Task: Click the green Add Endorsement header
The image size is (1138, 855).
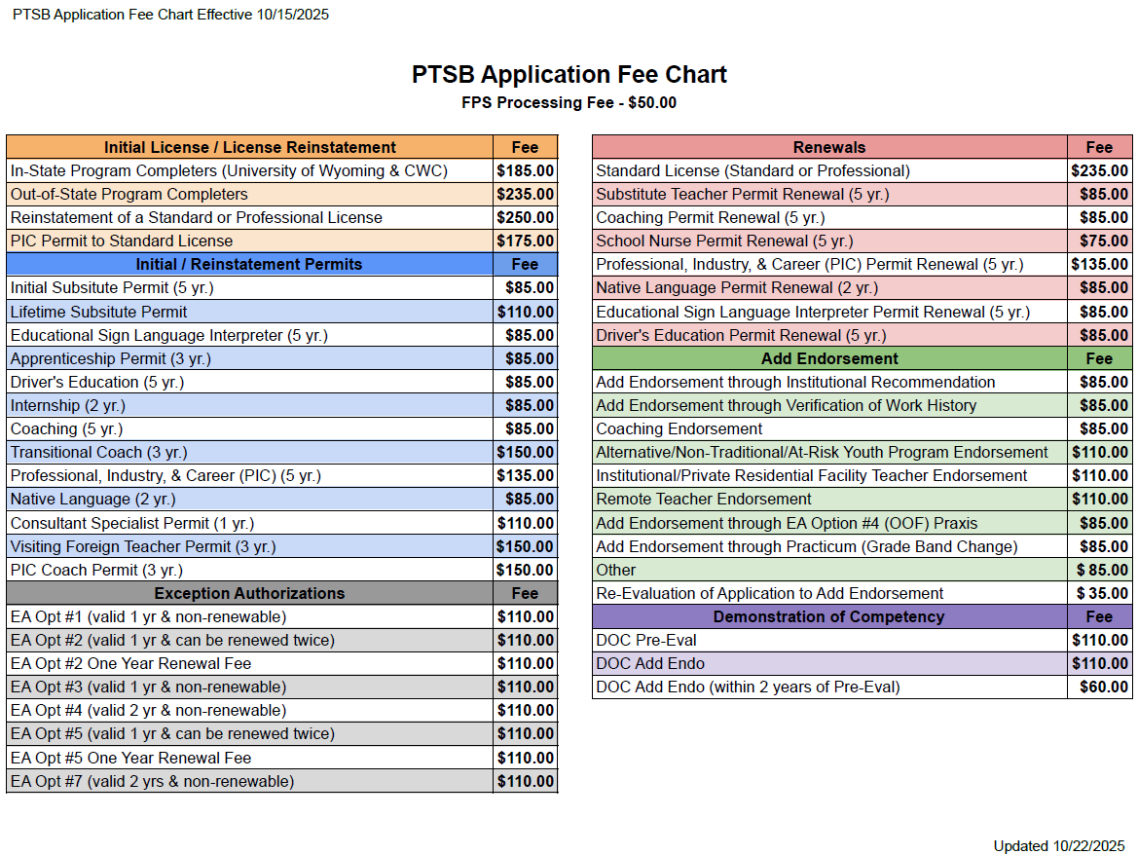Action: (829, 358)
